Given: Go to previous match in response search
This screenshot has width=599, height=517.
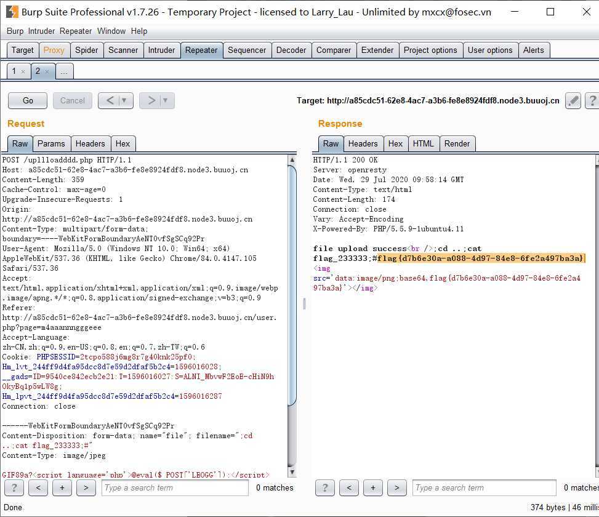Looking at the screenshot, I should point(349,487).
